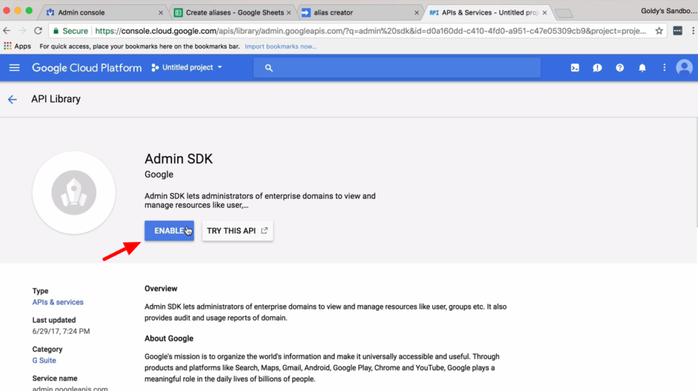Click the Last updated date 6/29/17, 7:24 PM

pos(61,331)
